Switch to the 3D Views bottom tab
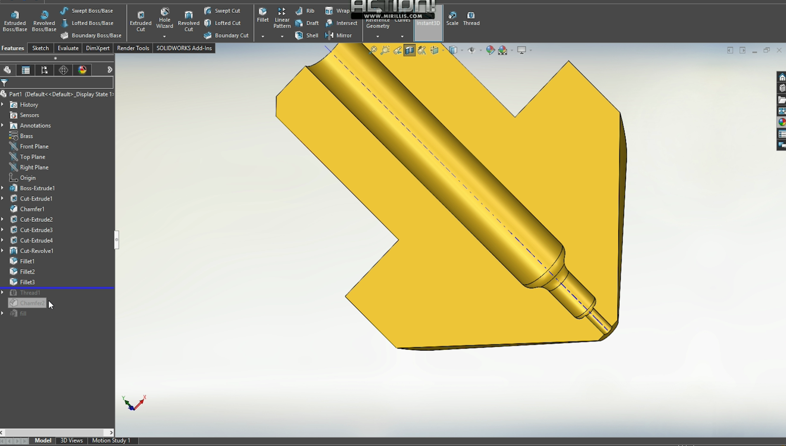The image size is (786, 446). point(71,441)
